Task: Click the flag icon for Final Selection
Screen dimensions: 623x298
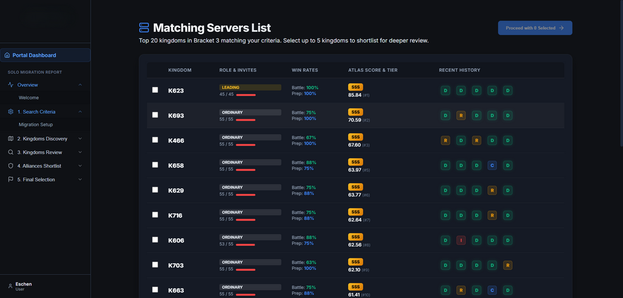Action: [11, 179]
